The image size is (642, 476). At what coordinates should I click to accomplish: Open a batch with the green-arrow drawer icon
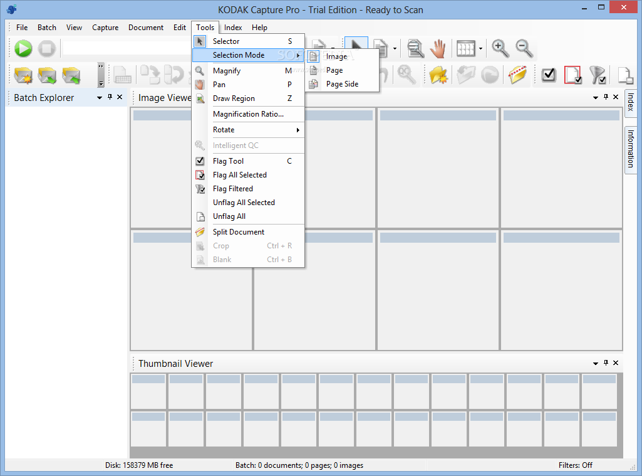[x=47, y=76]
